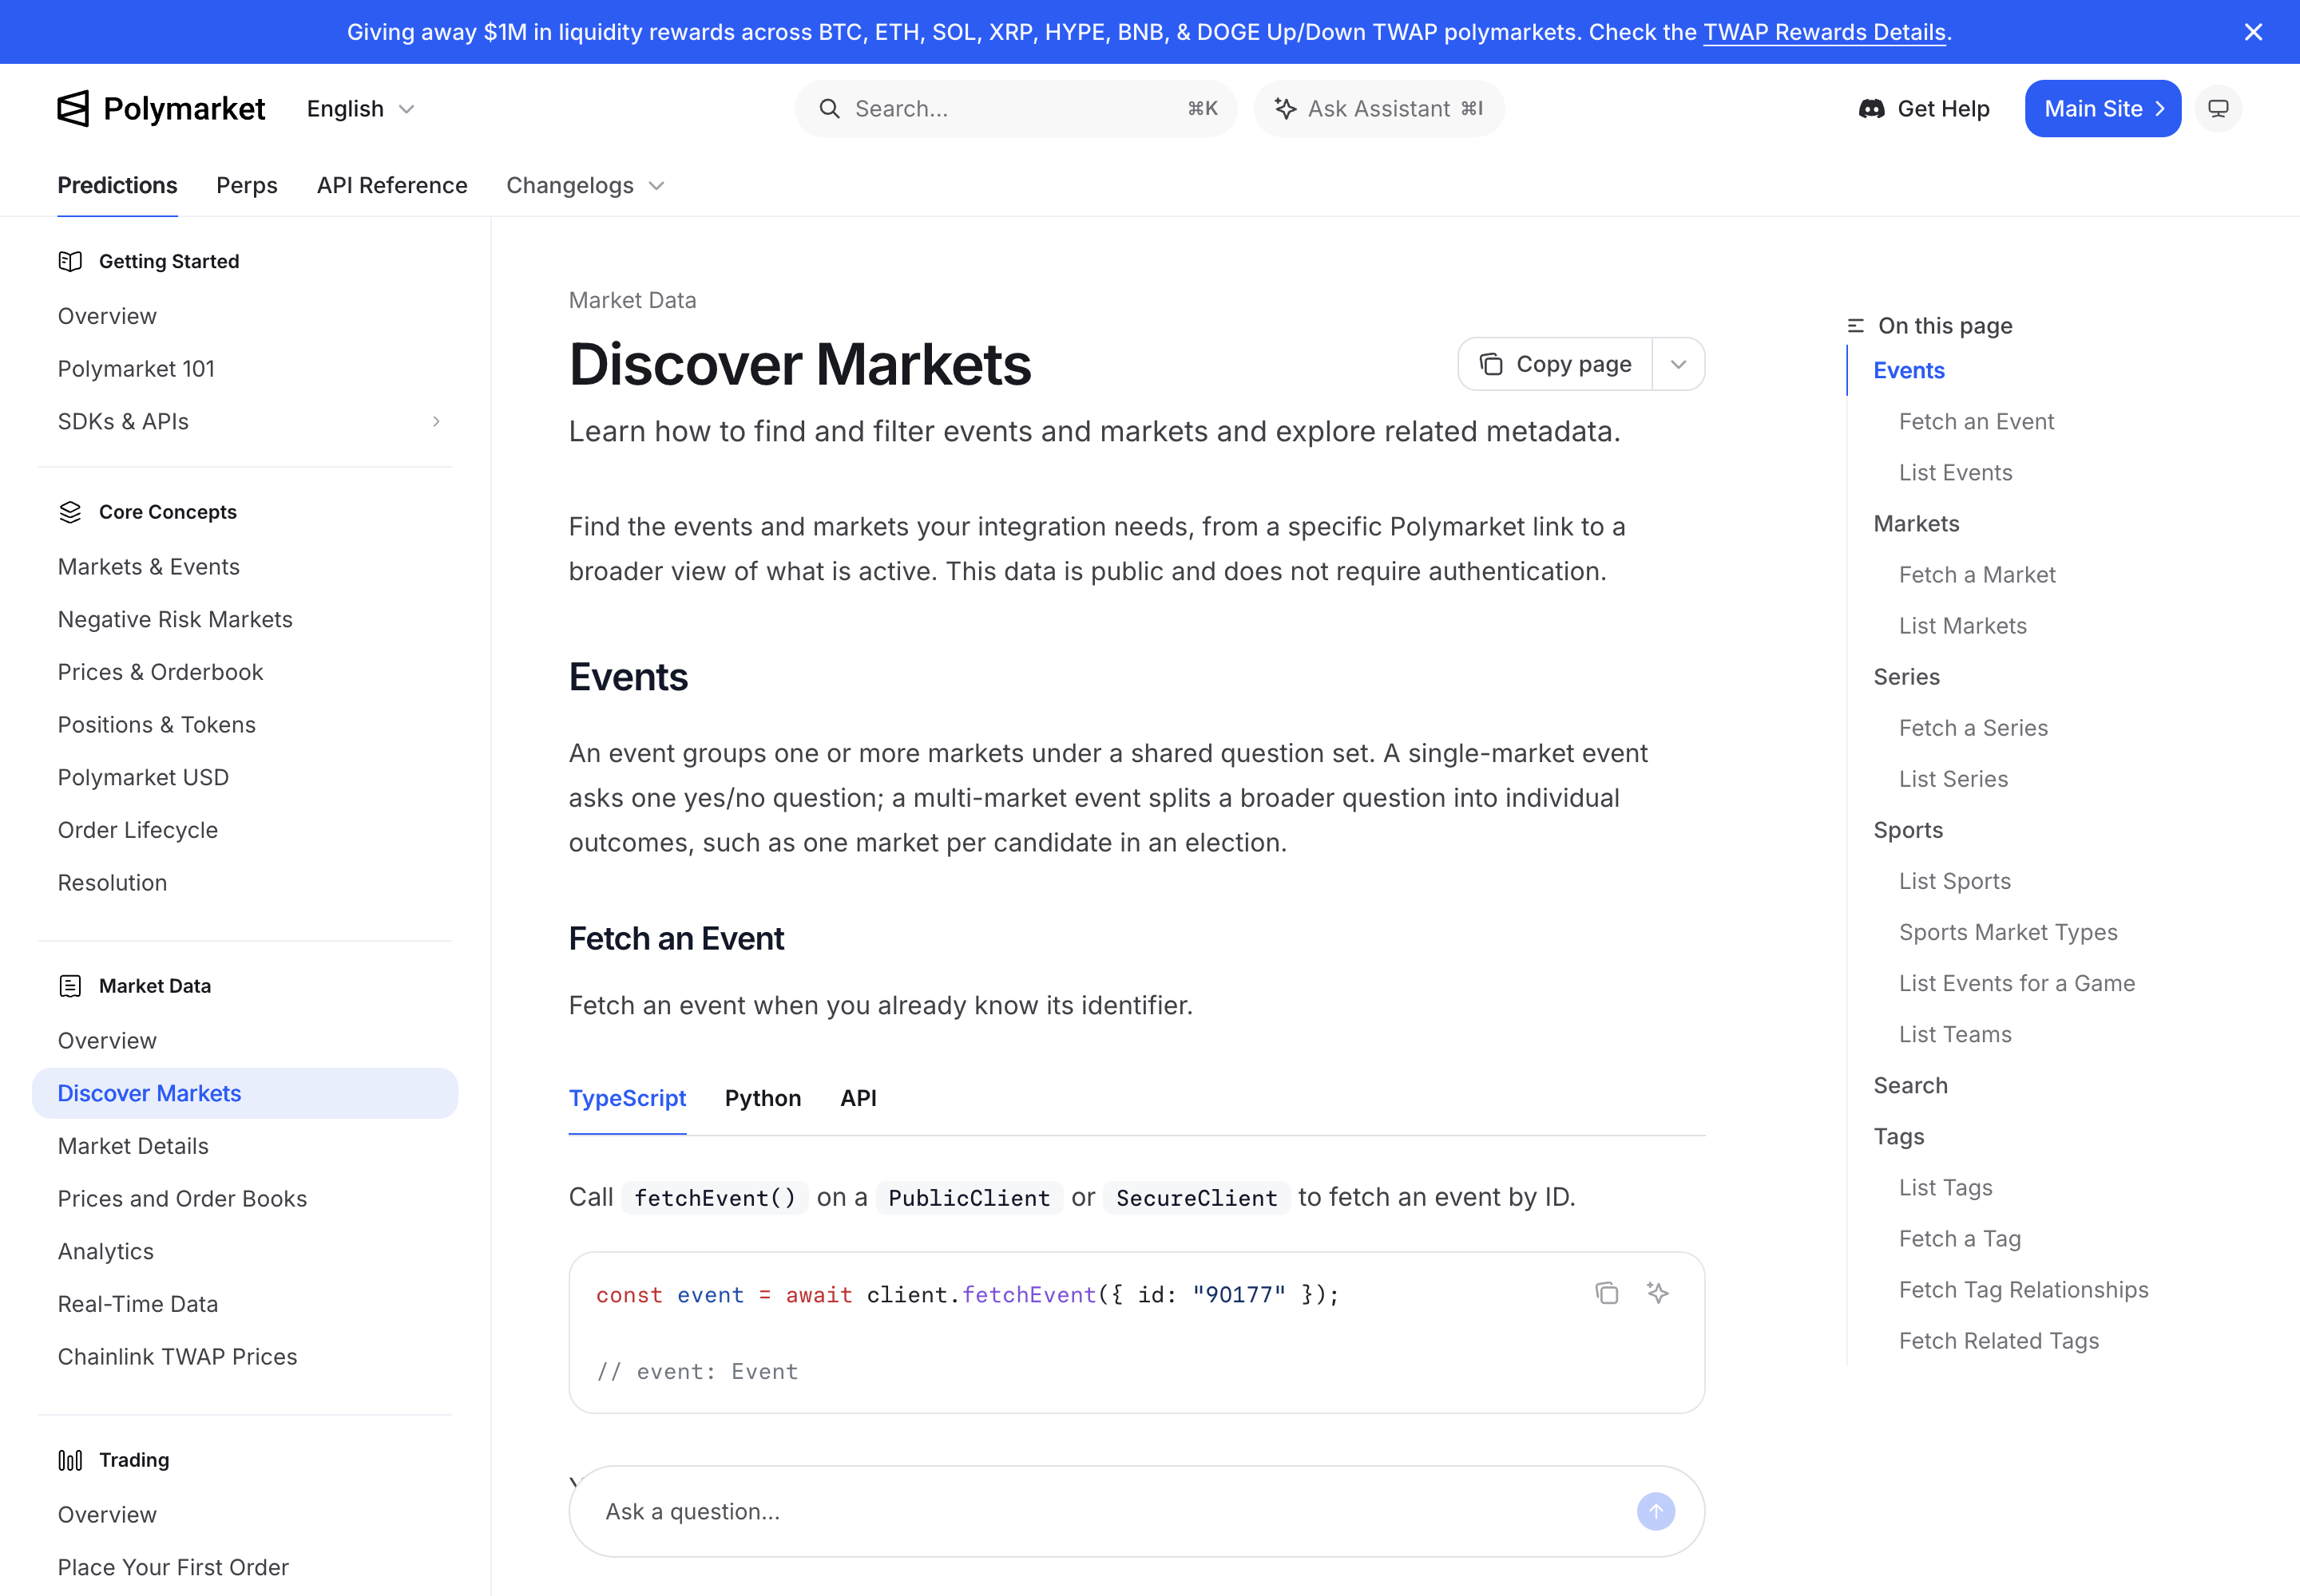Open Positions & Tokens page
This screenshot has width=2300, height=1596.
click(x=157, y=725)
